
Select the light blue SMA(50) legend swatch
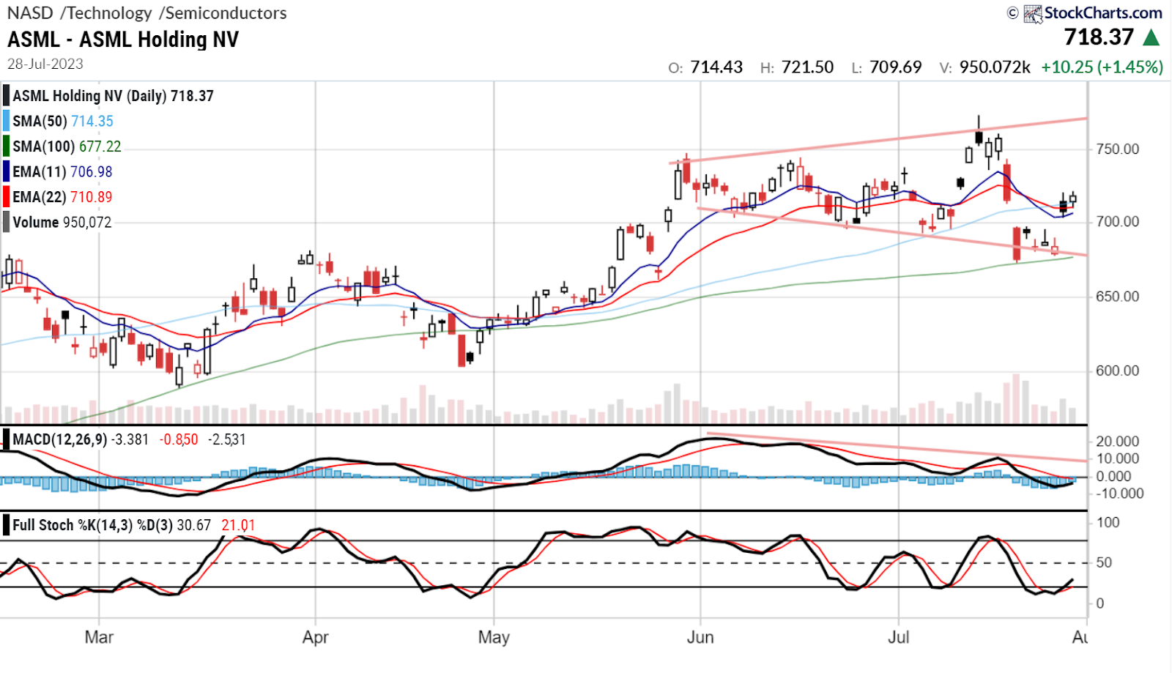[x=7, y=122]
